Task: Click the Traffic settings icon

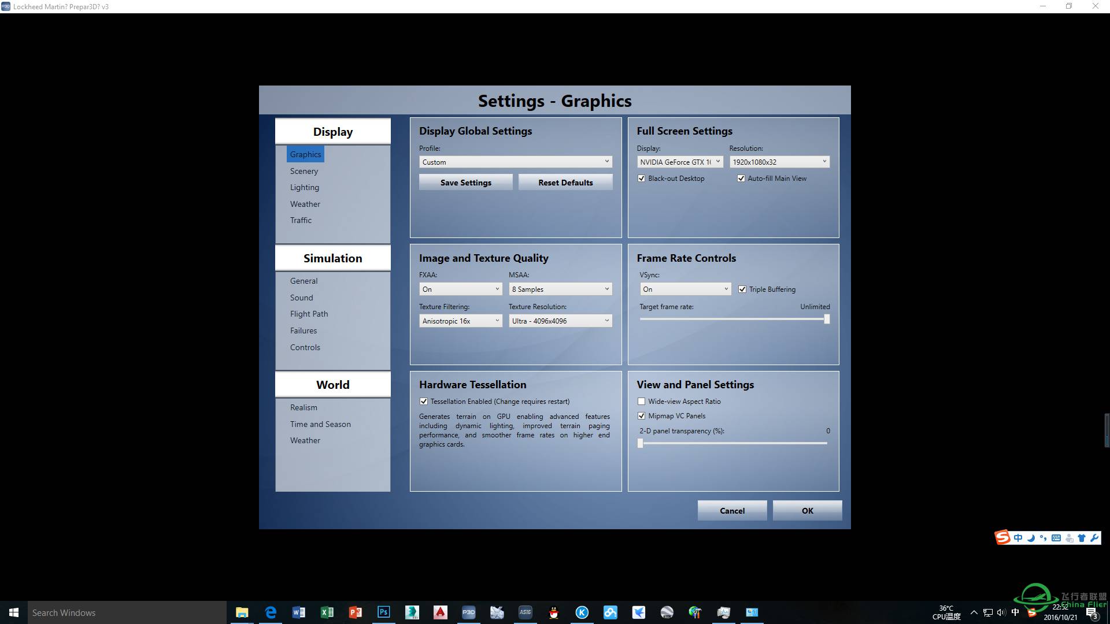Action: pyautogui.click(x=299, y=220)
